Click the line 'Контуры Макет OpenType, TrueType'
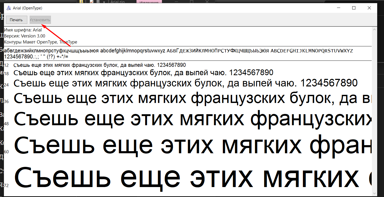 click(41, 42)
